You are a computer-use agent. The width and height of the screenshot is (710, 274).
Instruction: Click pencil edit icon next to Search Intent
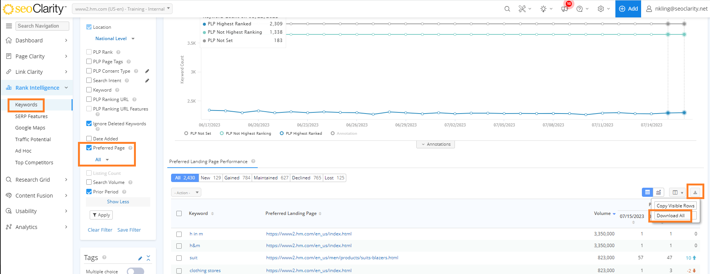tap(147, 81)
